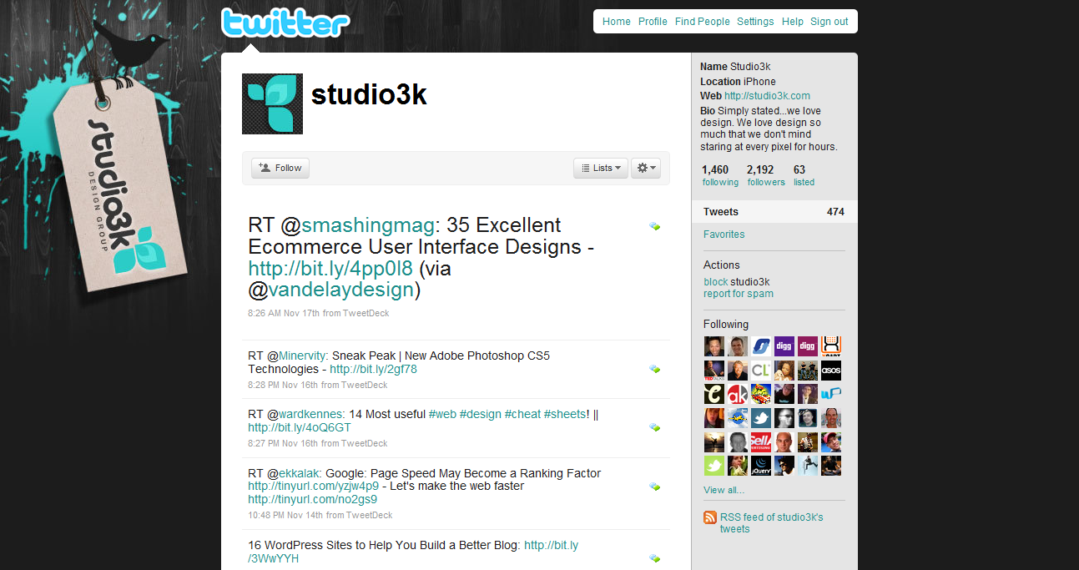Open the asos avatar in Following
Viewport: 1079px width, 570px height.
click(x=831, y=371)
